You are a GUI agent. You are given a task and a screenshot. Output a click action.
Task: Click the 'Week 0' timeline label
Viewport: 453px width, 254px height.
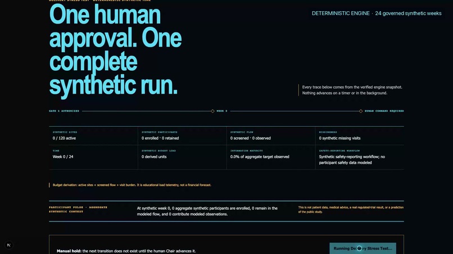(x=222, y=111)
